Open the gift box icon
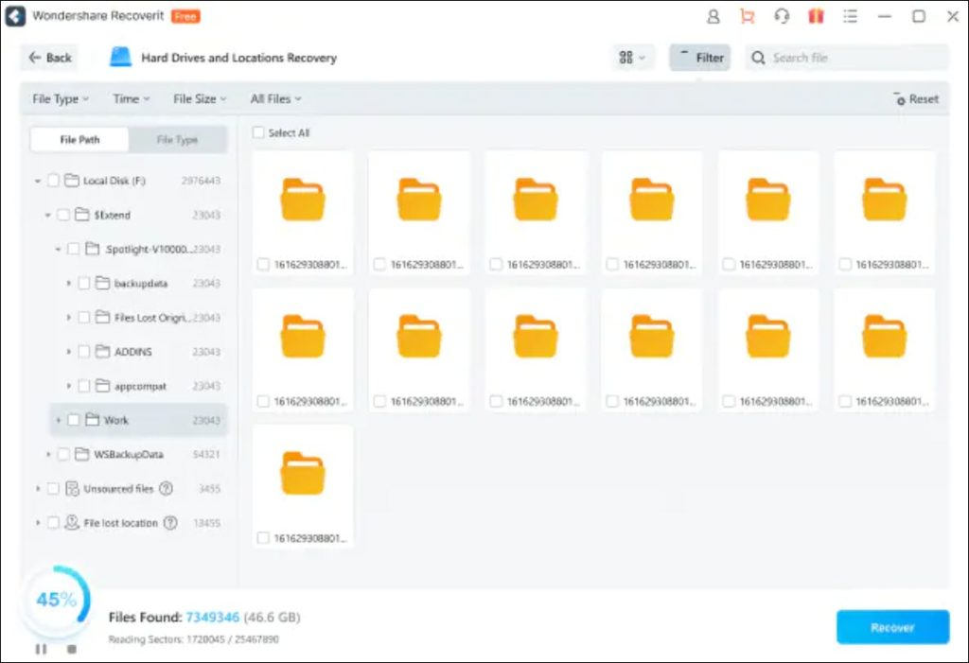Viewport: 969px width, 663px height. tap(817, 17)
